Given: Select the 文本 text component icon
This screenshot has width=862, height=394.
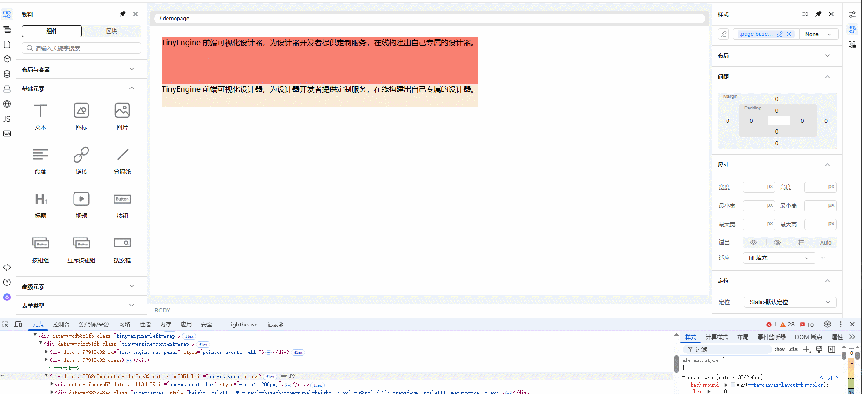Looking at the screenshot, I should (x=40, y=111).
